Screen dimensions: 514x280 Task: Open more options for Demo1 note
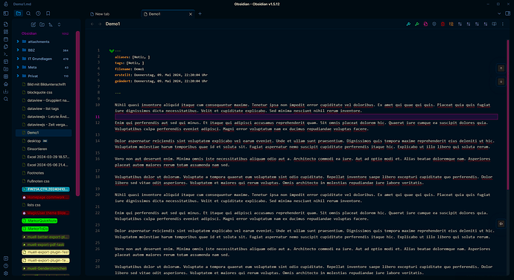503,25
